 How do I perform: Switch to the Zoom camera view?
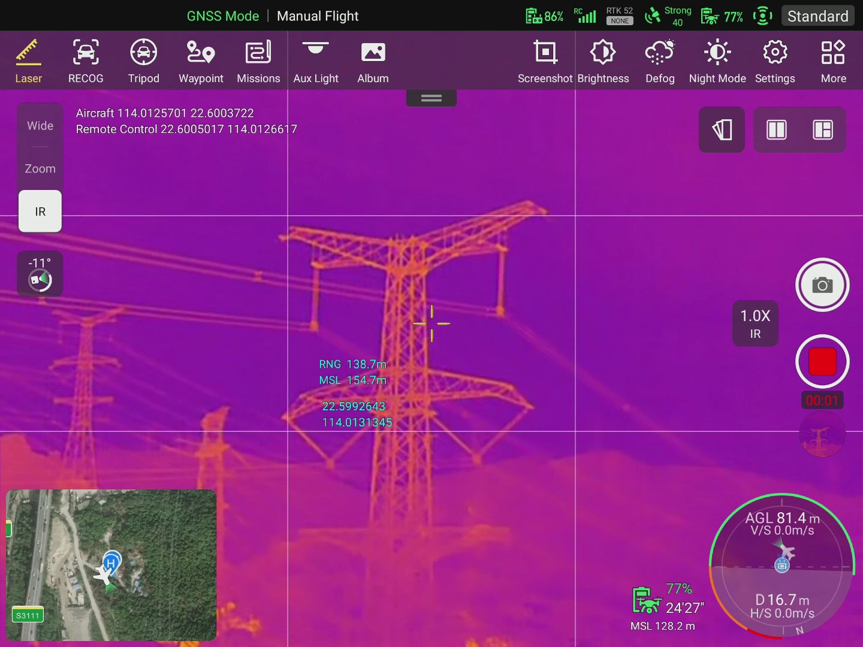click(40, 169)
